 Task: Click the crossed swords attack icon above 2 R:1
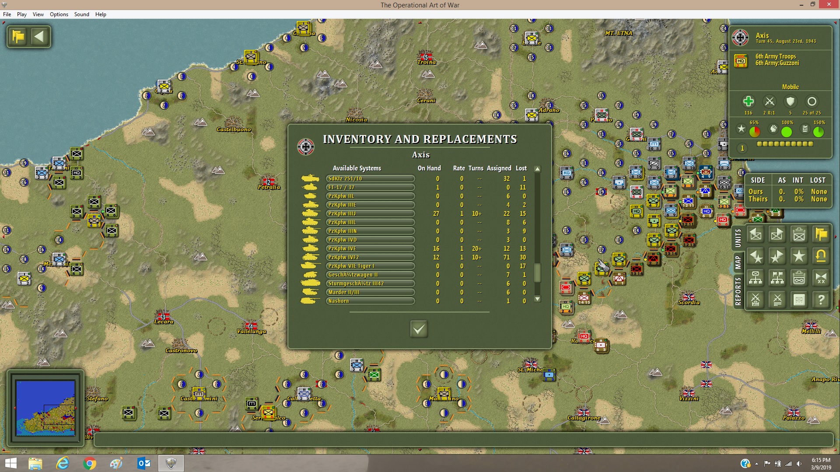point(769,101)
